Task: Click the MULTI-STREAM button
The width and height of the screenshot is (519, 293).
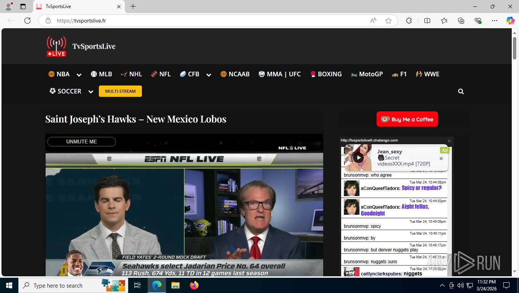Action: coord(120,91)
